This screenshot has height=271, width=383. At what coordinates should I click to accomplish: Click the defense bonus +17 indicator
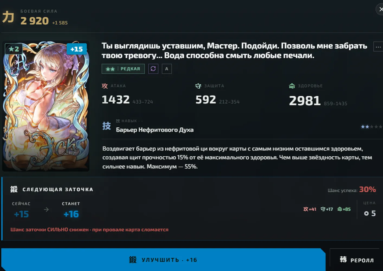(327, 209)
